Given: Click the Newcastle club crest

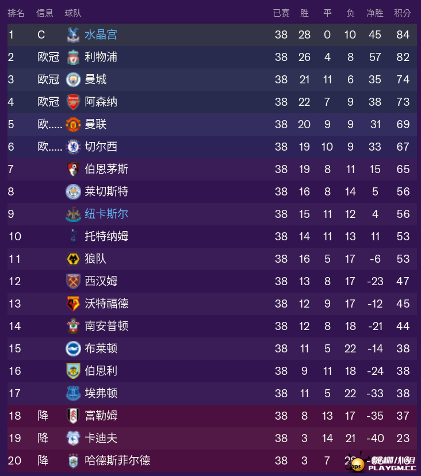Looking at the screenshot, I should tap(73, 214).
